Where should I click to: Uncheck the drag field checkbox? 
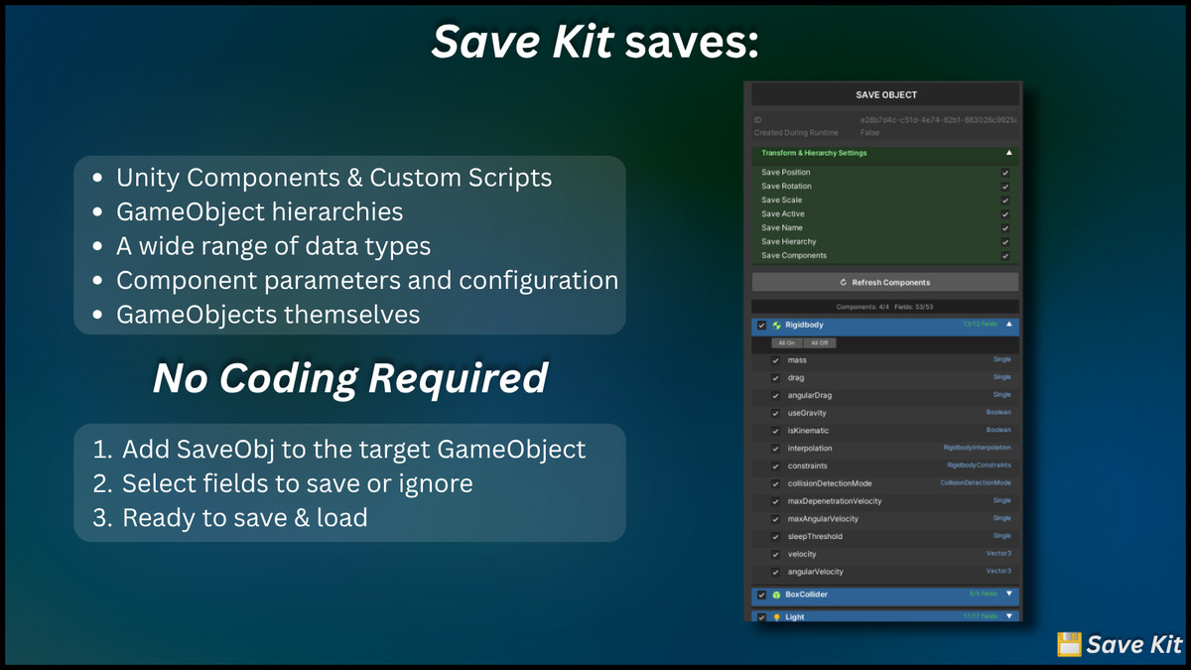coord(775,378)
